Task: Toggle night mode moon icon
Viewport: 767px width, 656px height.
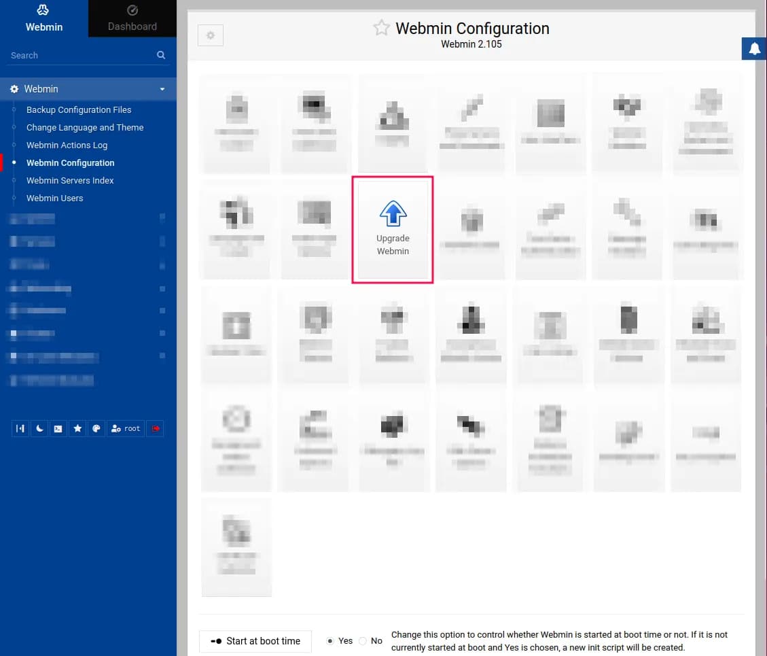Action: pos(39,428)
